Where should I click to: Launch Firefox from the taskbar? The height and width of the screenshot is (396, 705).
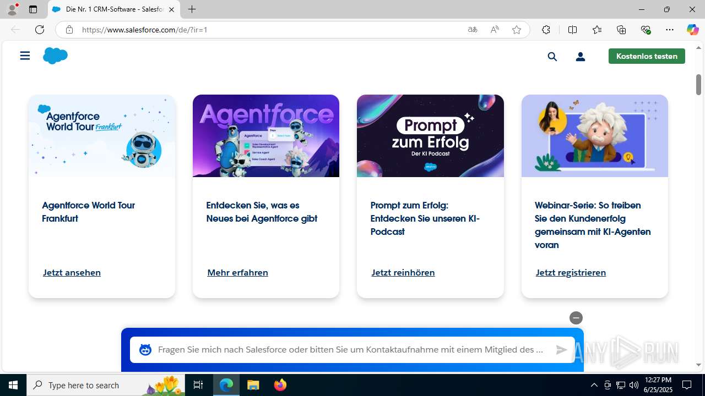click(280, 385)
